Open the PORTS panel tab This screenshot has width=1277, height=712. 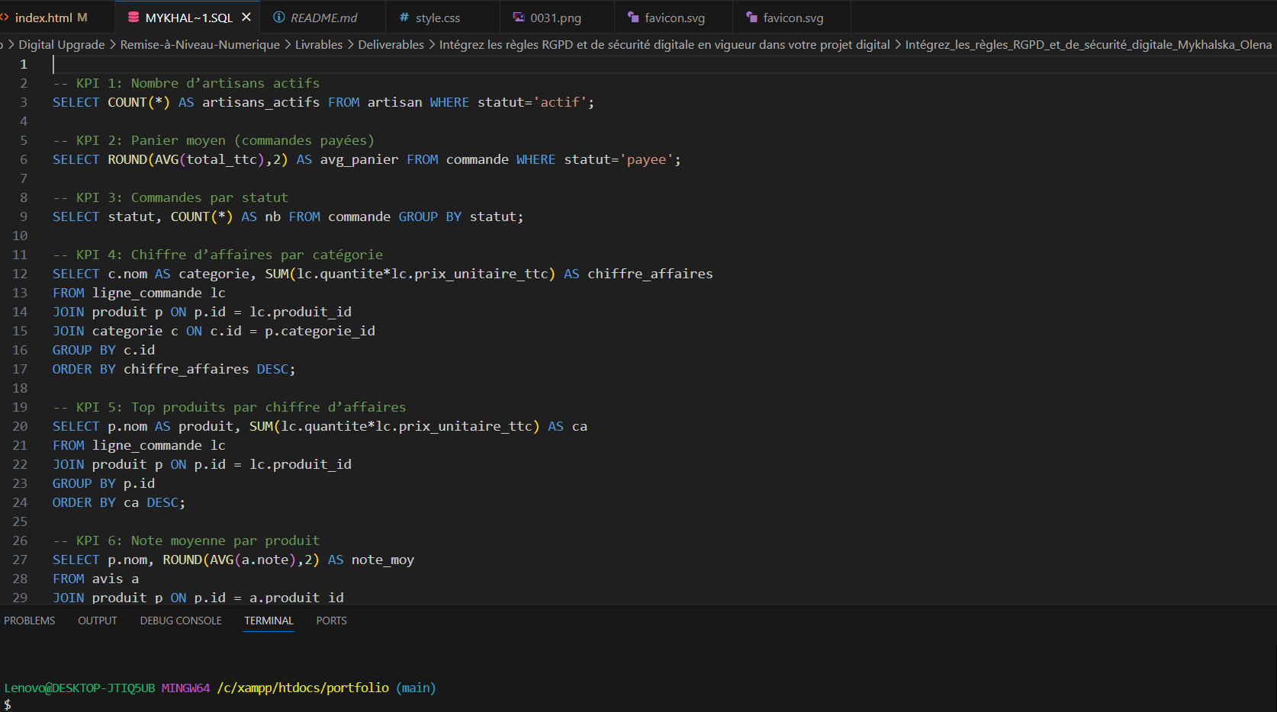pyautogui.click(x=332, y=621)
